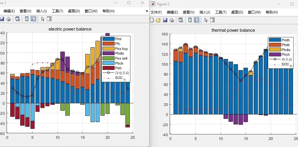The height and width of the screenshot is (147, 298).
Task: Close Figure 1 window
Action: coord(142,3)
